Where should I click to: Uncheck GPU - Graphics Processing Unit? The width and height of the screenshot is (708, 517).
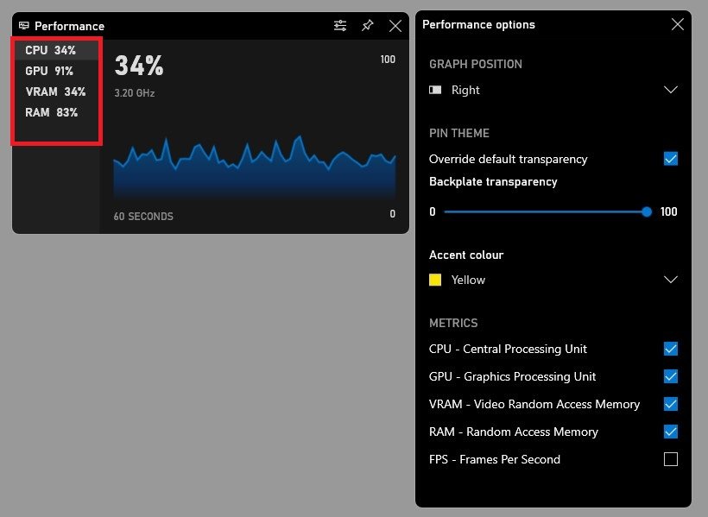671,376
